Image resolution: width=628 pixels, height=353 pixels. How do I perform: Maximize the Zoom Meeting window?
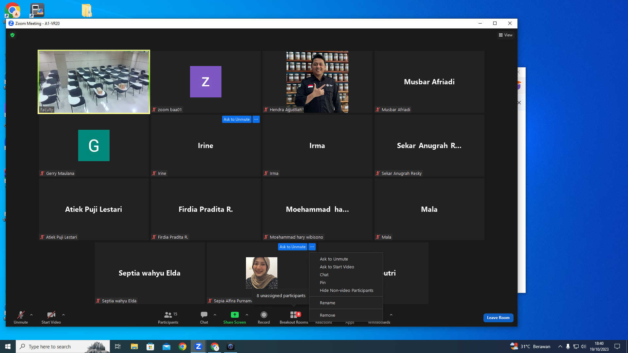click(495, 23)
